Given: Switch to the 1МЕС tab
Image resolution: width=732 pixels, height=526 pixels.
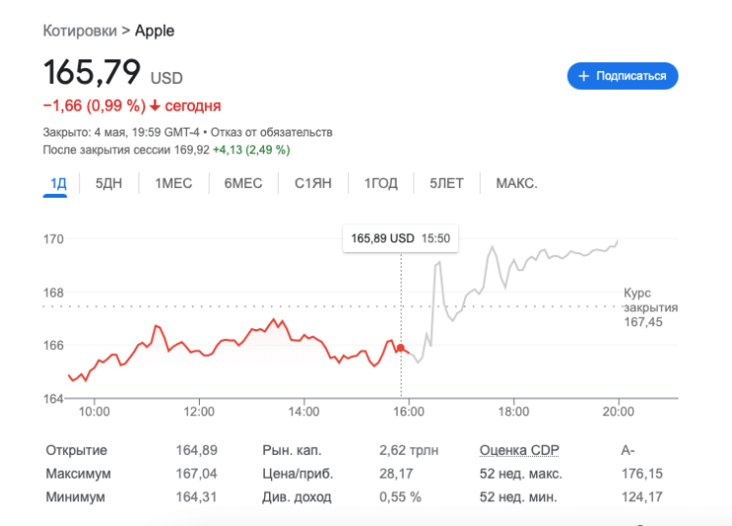Looking at the screenshot, I should [173, 183].
